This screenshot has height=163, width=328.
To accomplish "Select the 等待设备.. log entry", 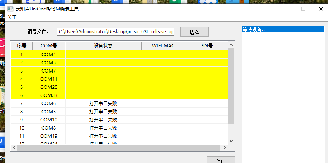I will 282,29.
